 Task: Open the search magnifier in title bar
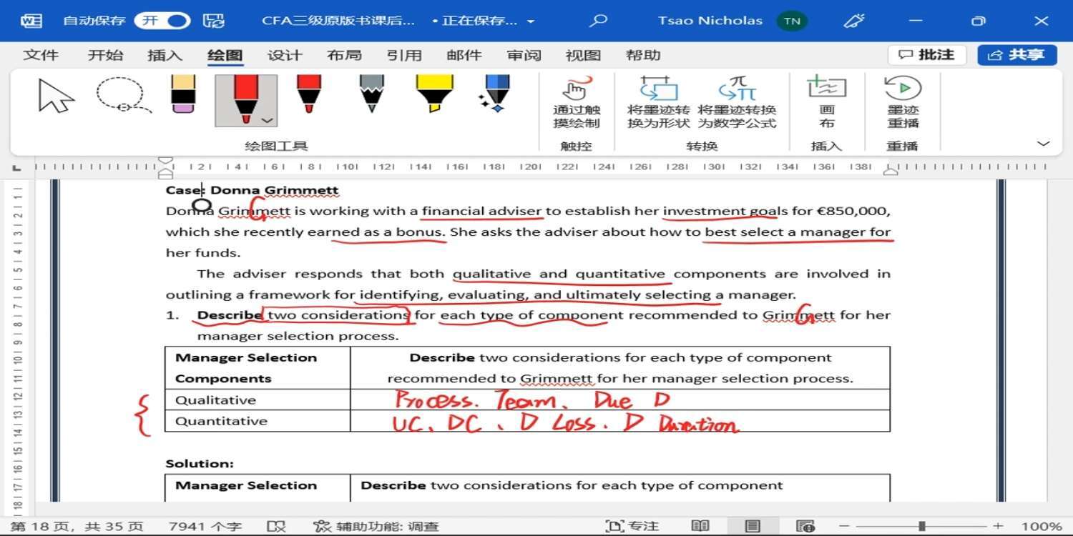click(x=598, y=21)
